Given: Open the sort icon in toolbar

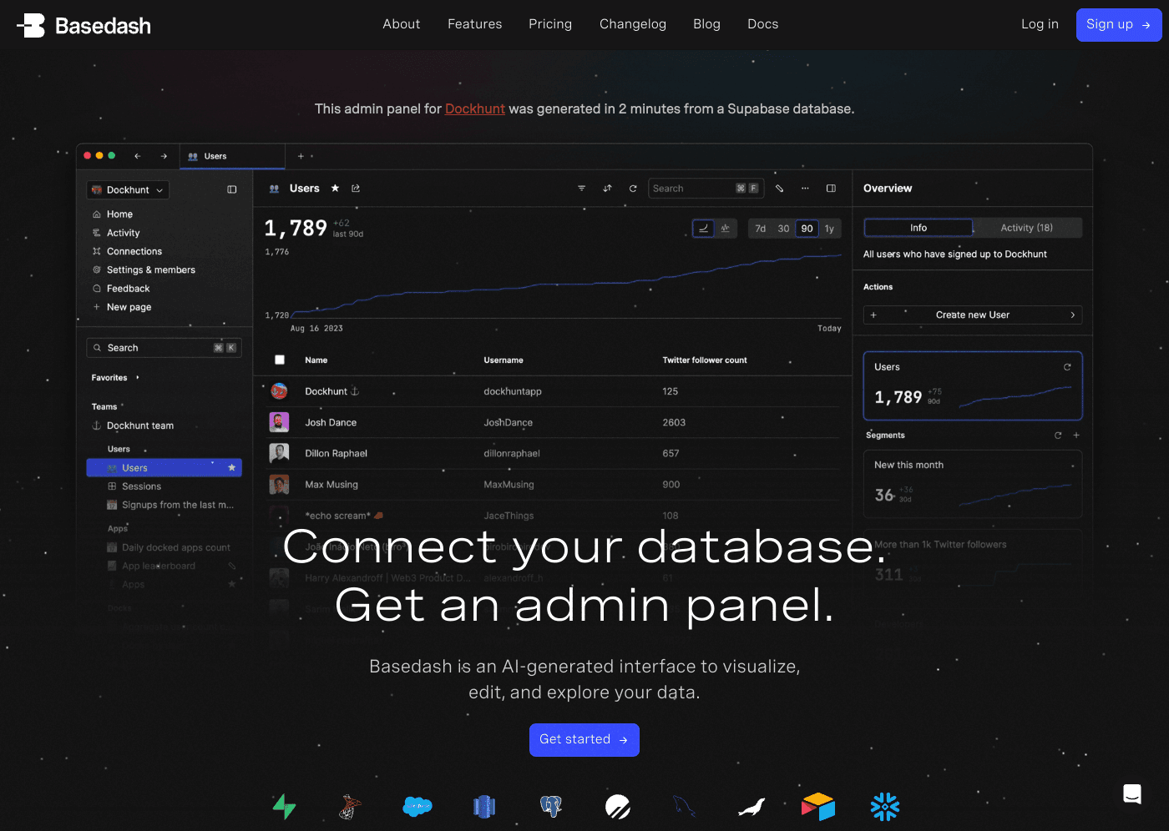Looking at the screenshot, I should (x=607, y=189).
